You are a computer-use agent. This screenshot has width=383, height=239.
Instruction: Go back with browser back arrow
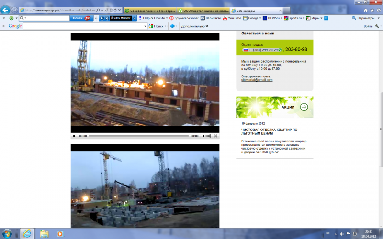click(6, 10)
